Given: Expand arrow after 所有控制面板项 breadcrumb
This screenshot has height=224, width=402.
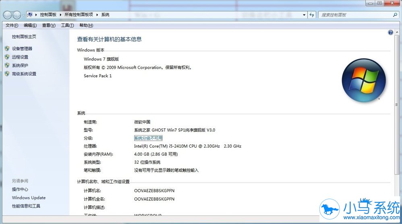Looking at the screenshot, I should (x=97, y=15).
